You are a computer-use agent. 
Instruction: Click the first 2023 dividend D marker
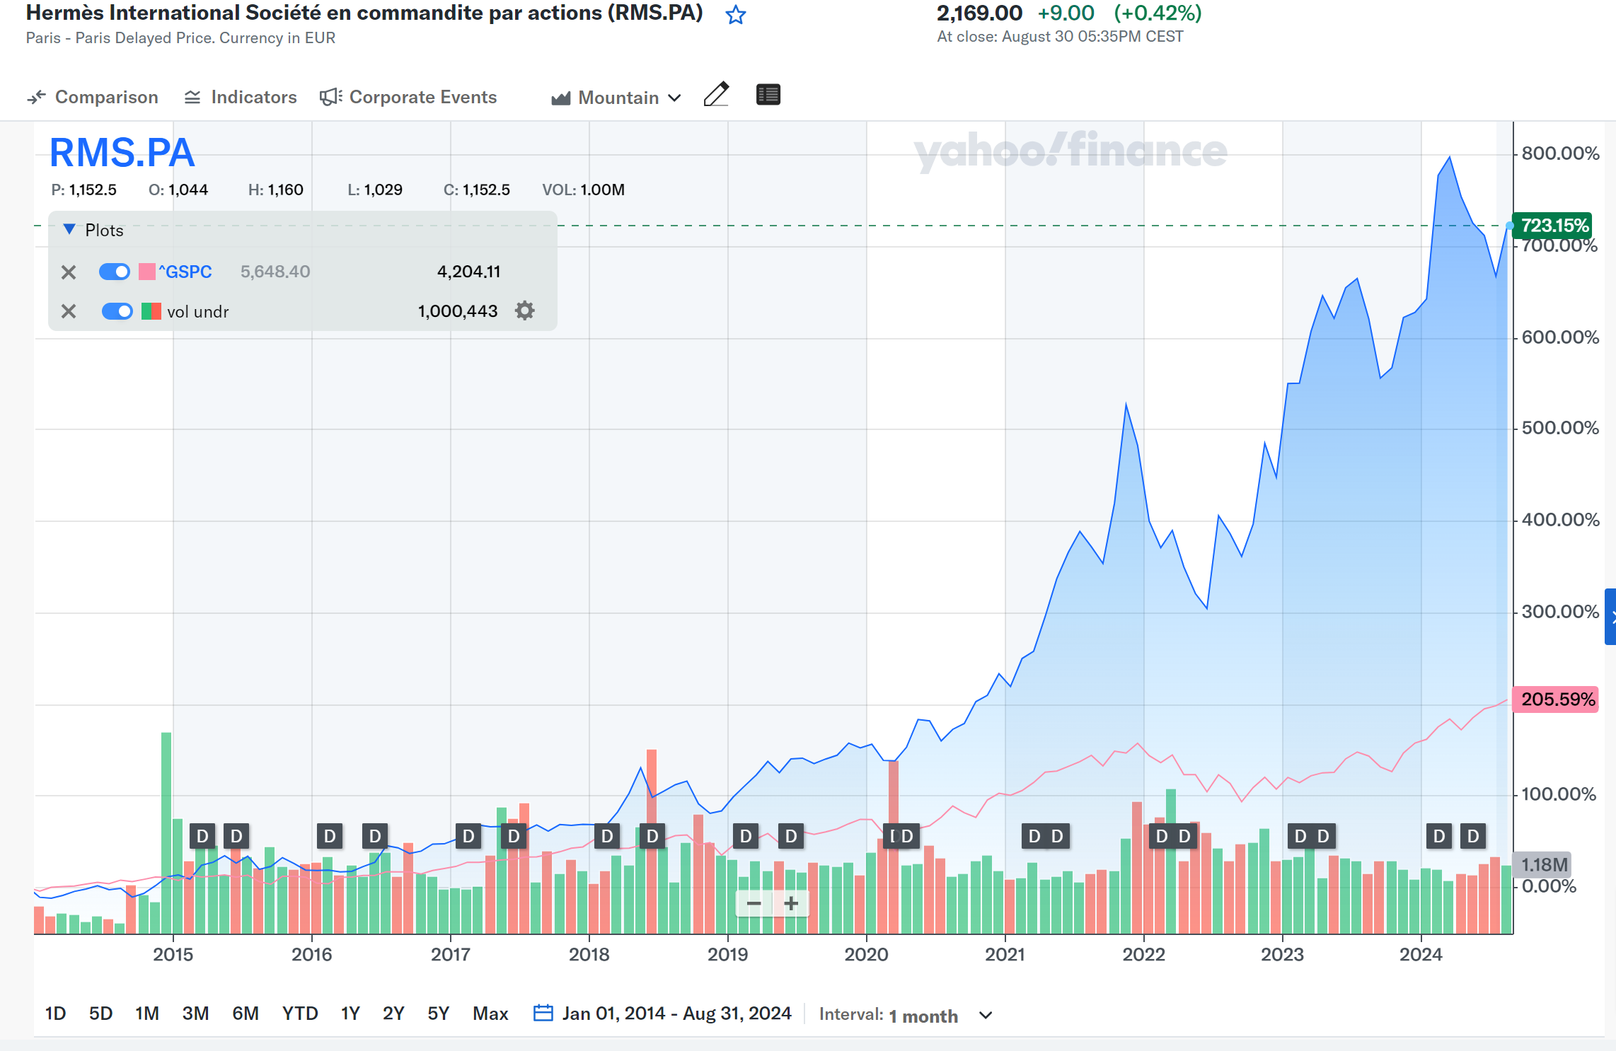pyautogui.click(x=1300, y=837)
